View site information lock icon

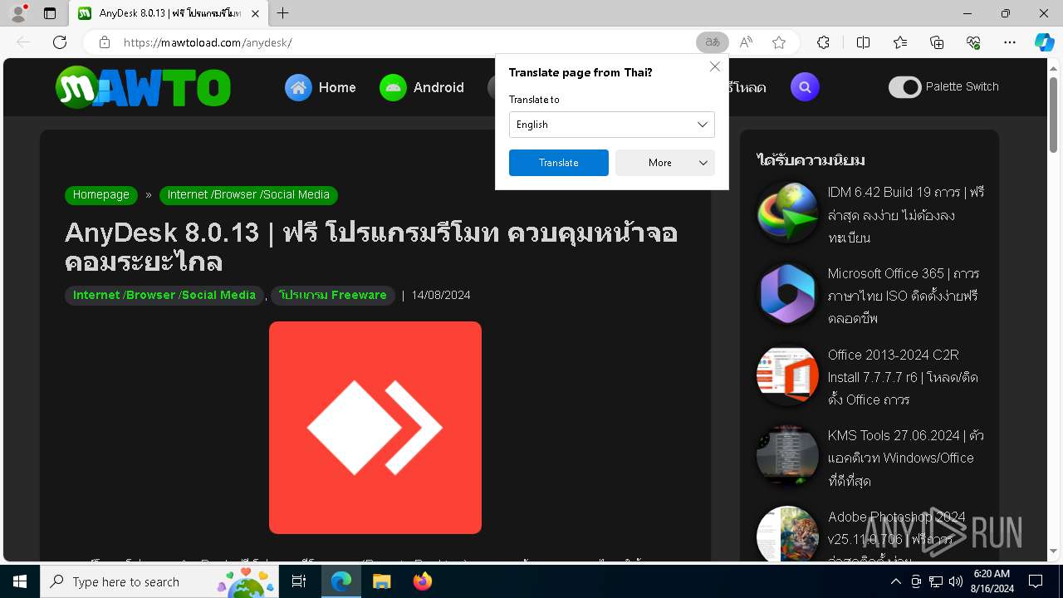(105, 42)
